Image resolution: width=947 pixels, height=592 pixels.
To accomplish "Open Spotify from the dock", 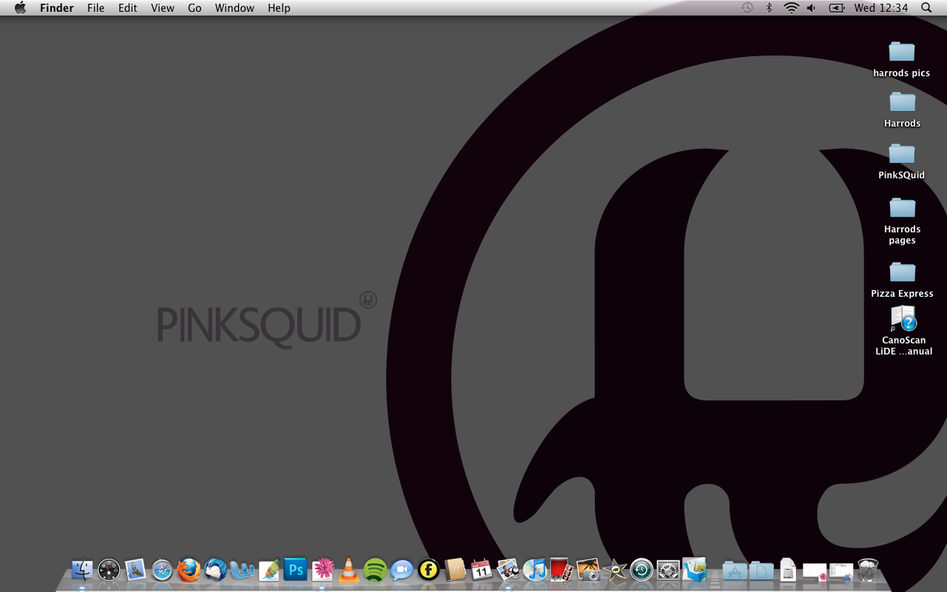I will click(375, 570).
